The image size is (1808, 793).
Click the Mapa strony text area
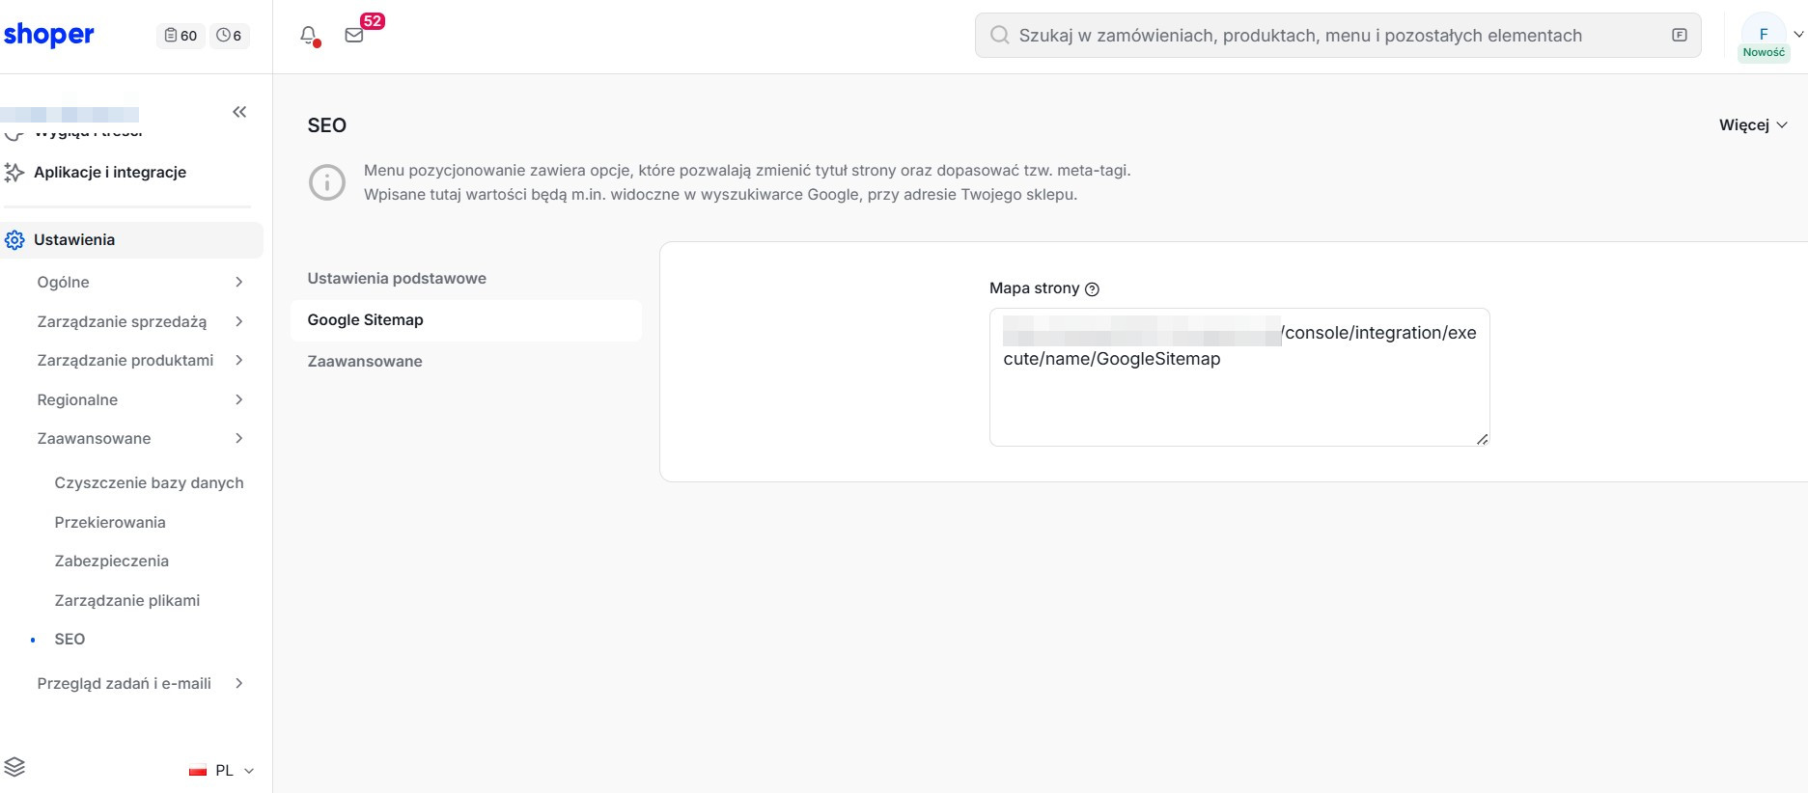coord(1239,377)
